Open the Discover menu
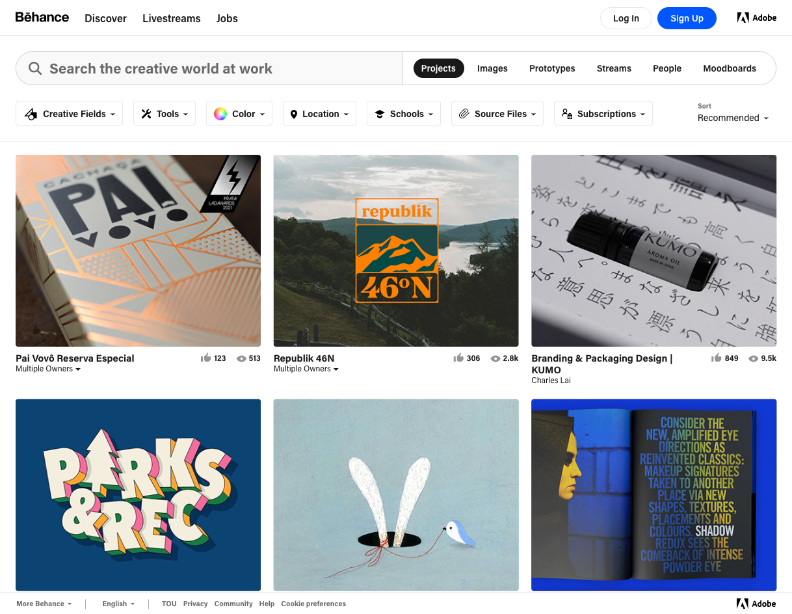The height and width of the screenshot is (614, 792). (x=105, y=18)
